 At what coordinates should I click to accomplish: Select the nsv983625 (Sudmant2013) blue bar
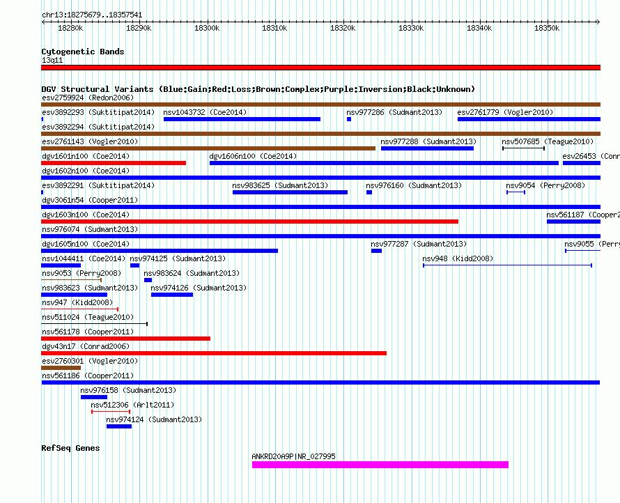click(290, 192)
